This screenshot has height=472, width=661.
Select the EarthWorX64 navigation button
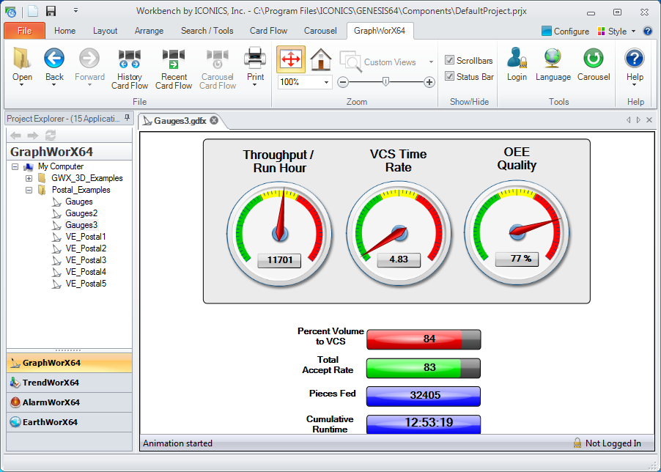[70, 422]
